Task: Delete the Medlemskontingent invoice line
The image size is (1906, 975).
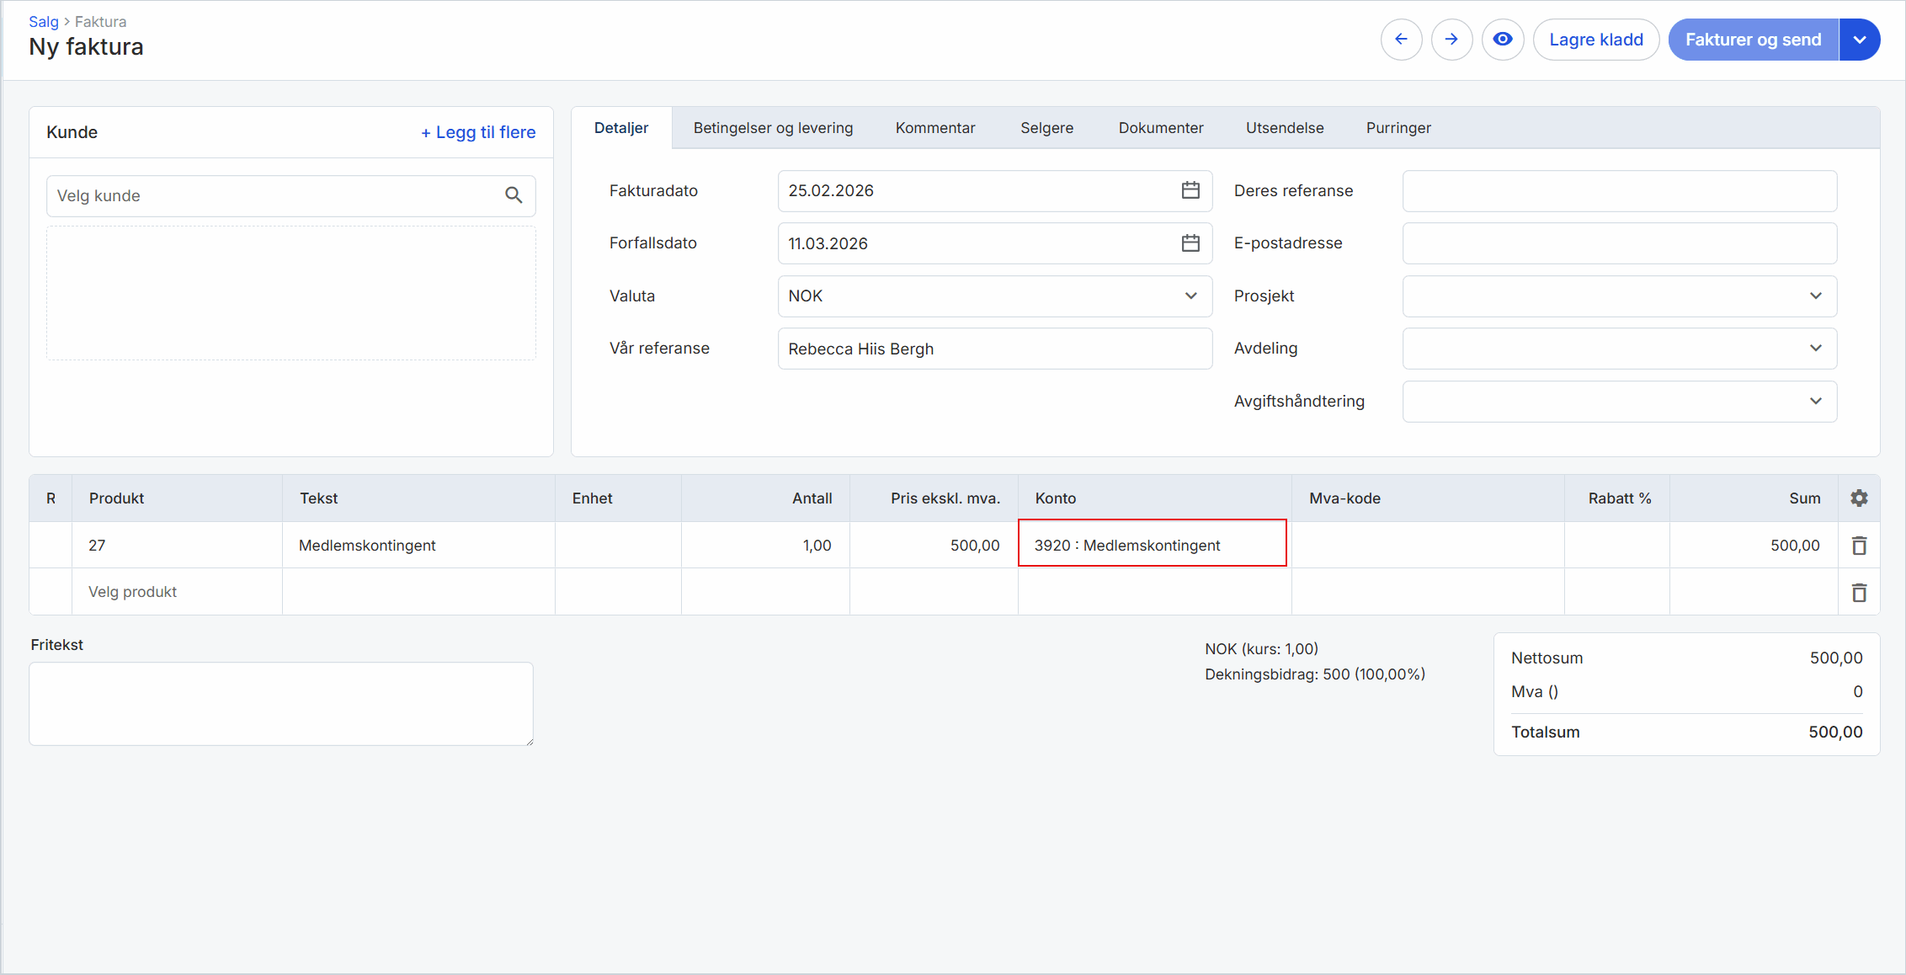Action: (x=1859, y=546)
